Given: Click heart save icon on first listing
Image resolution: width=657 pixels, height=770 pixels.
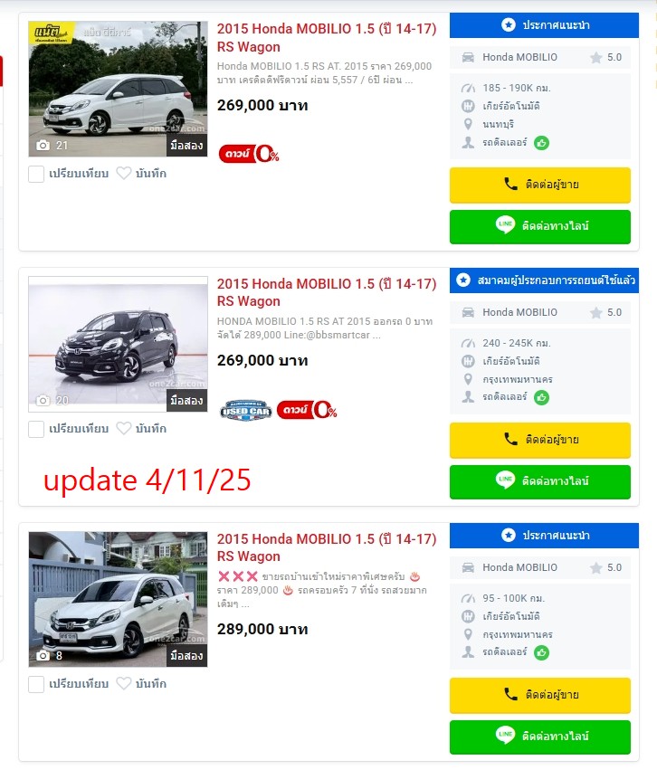Looking at the screenshot, I should [124, 174].
